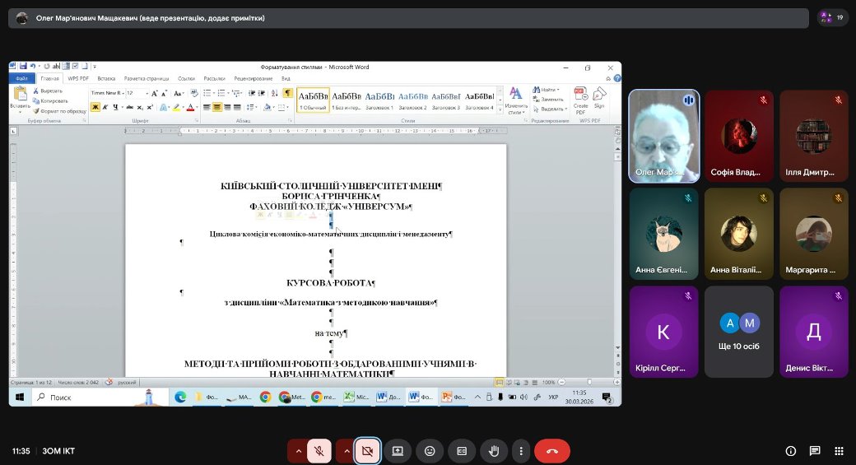Raise hand in the meeting
This screenshot has height=465, width=856.
point(494,451)
